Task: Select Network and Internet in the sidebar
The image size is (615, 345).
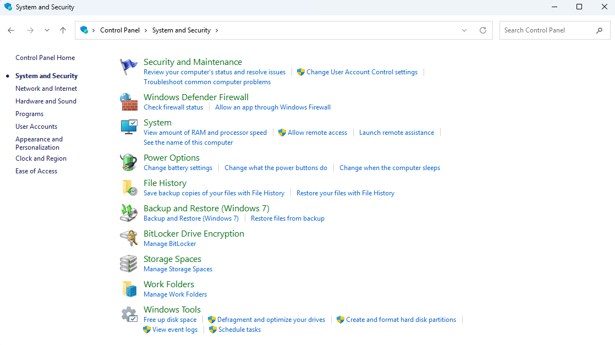Action: pos(46,88)
